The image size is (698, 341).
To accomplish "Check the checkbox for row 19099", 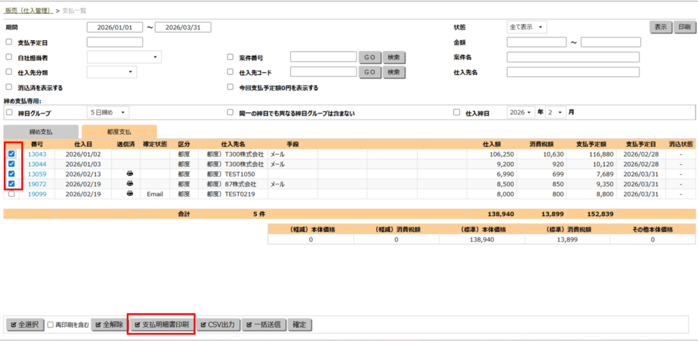I will click(x=11, y=194).
